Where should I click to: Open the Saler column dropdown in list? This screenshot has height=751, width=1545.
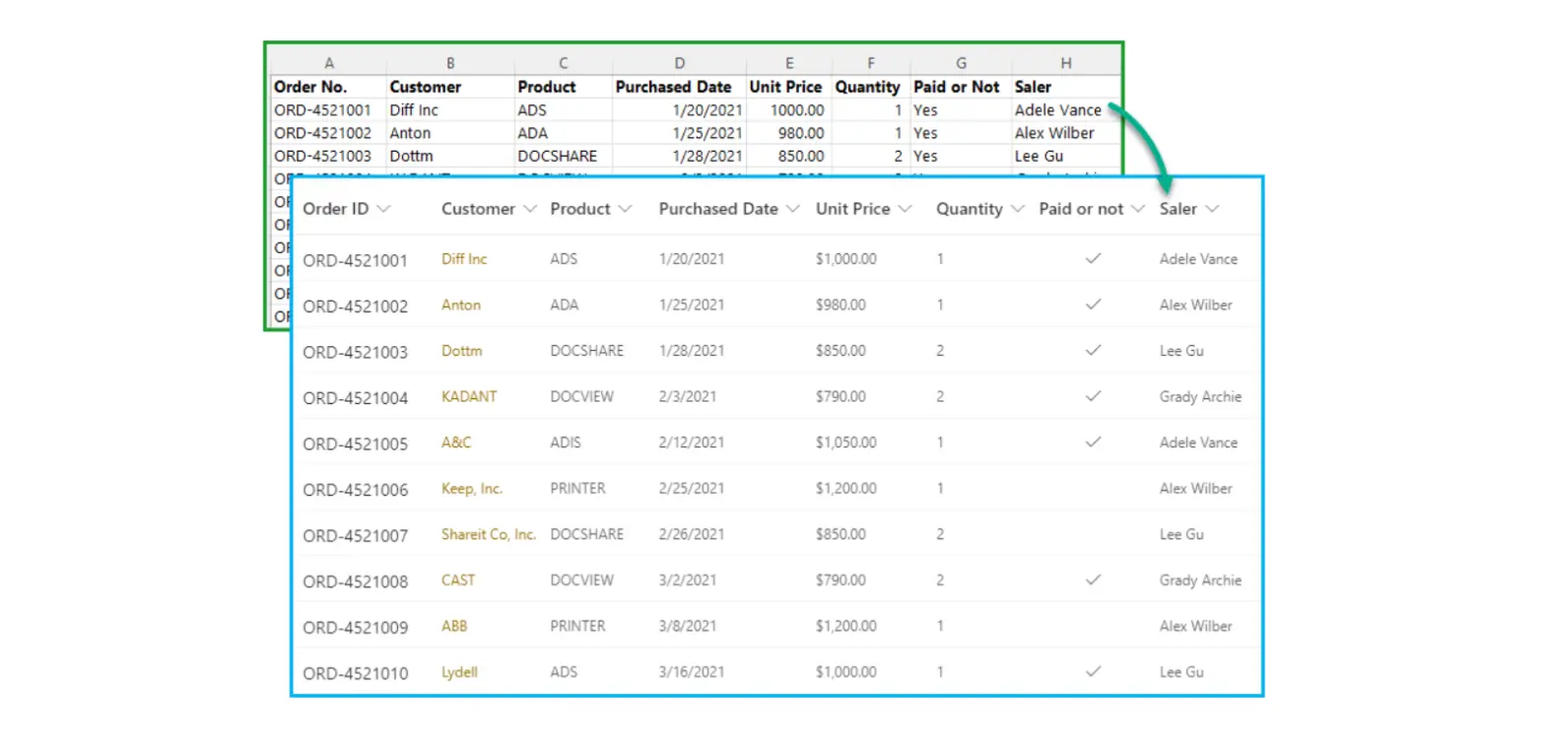(1213, 209)
